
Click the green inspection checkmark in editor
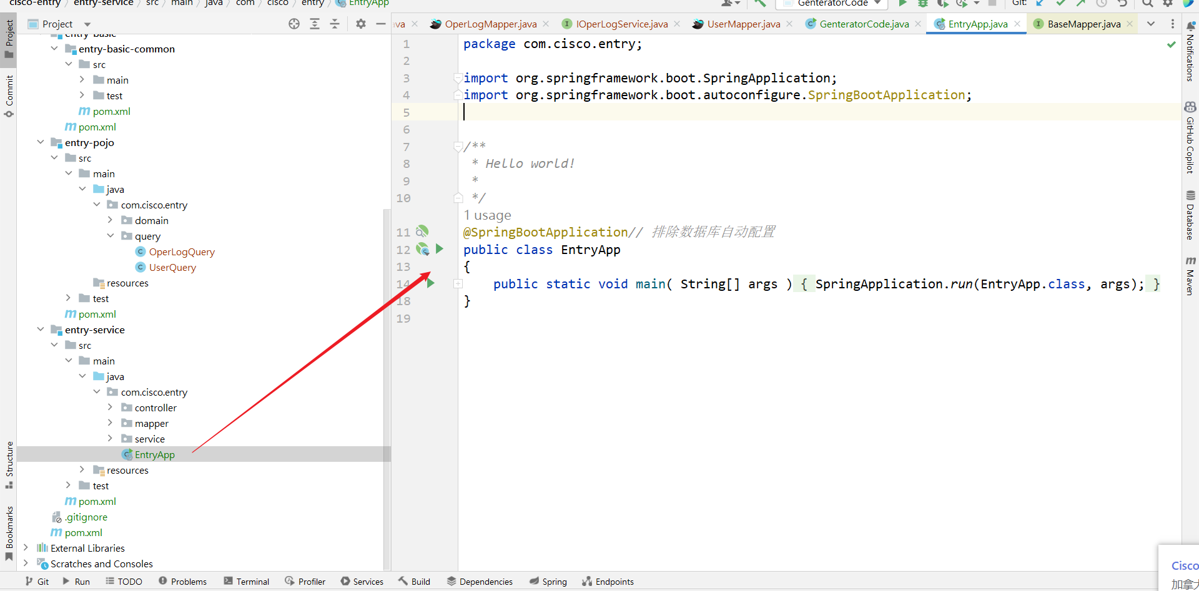click(x=1172, y=44)
